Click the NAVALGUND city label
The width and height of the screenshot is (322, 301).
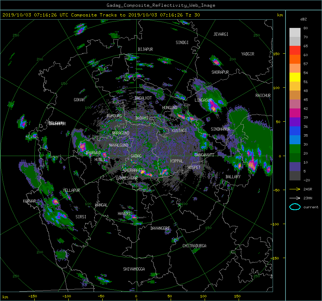pyautogui.click(x=118, y=145)
